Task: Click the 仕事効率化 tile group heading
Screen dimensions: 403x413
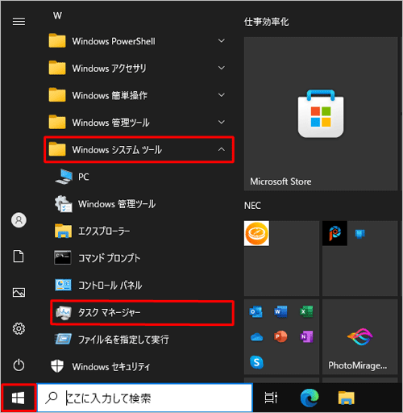Action: [267, 22]
